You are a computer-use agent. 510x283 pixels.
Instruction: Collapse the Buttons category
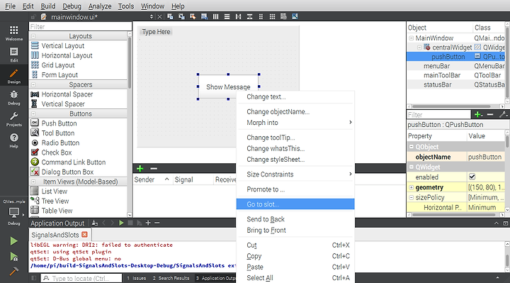[x=33, y=113]
